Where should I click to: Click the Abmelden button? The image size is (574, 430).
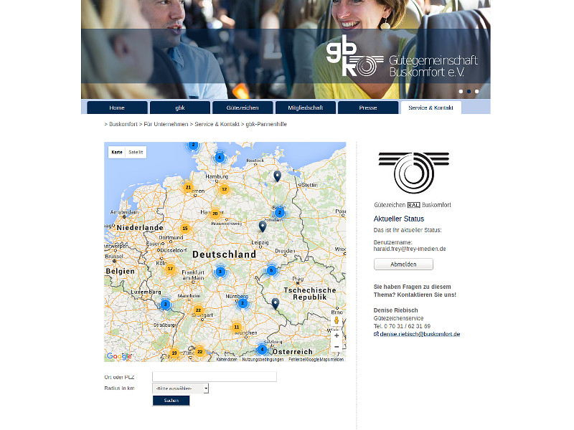click(x=403, y=264)
